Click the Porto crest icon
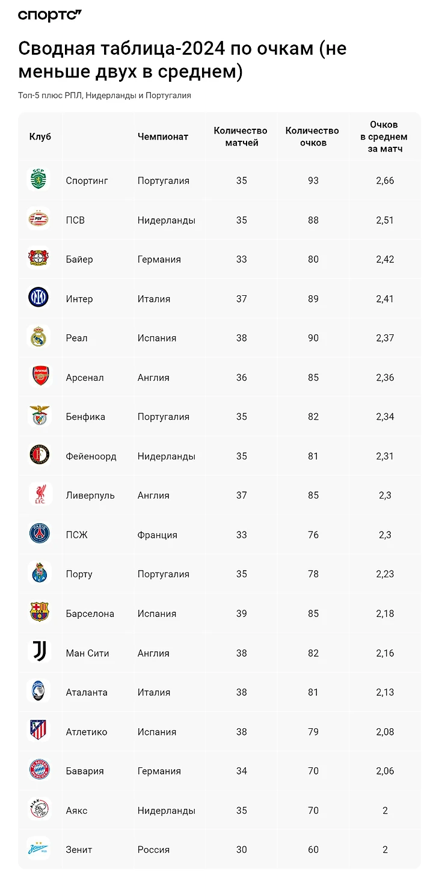 tap(39, 574)
